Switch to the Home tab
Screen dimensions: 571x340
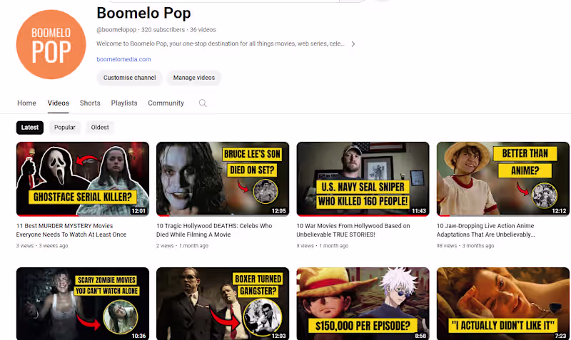point(26,103)
